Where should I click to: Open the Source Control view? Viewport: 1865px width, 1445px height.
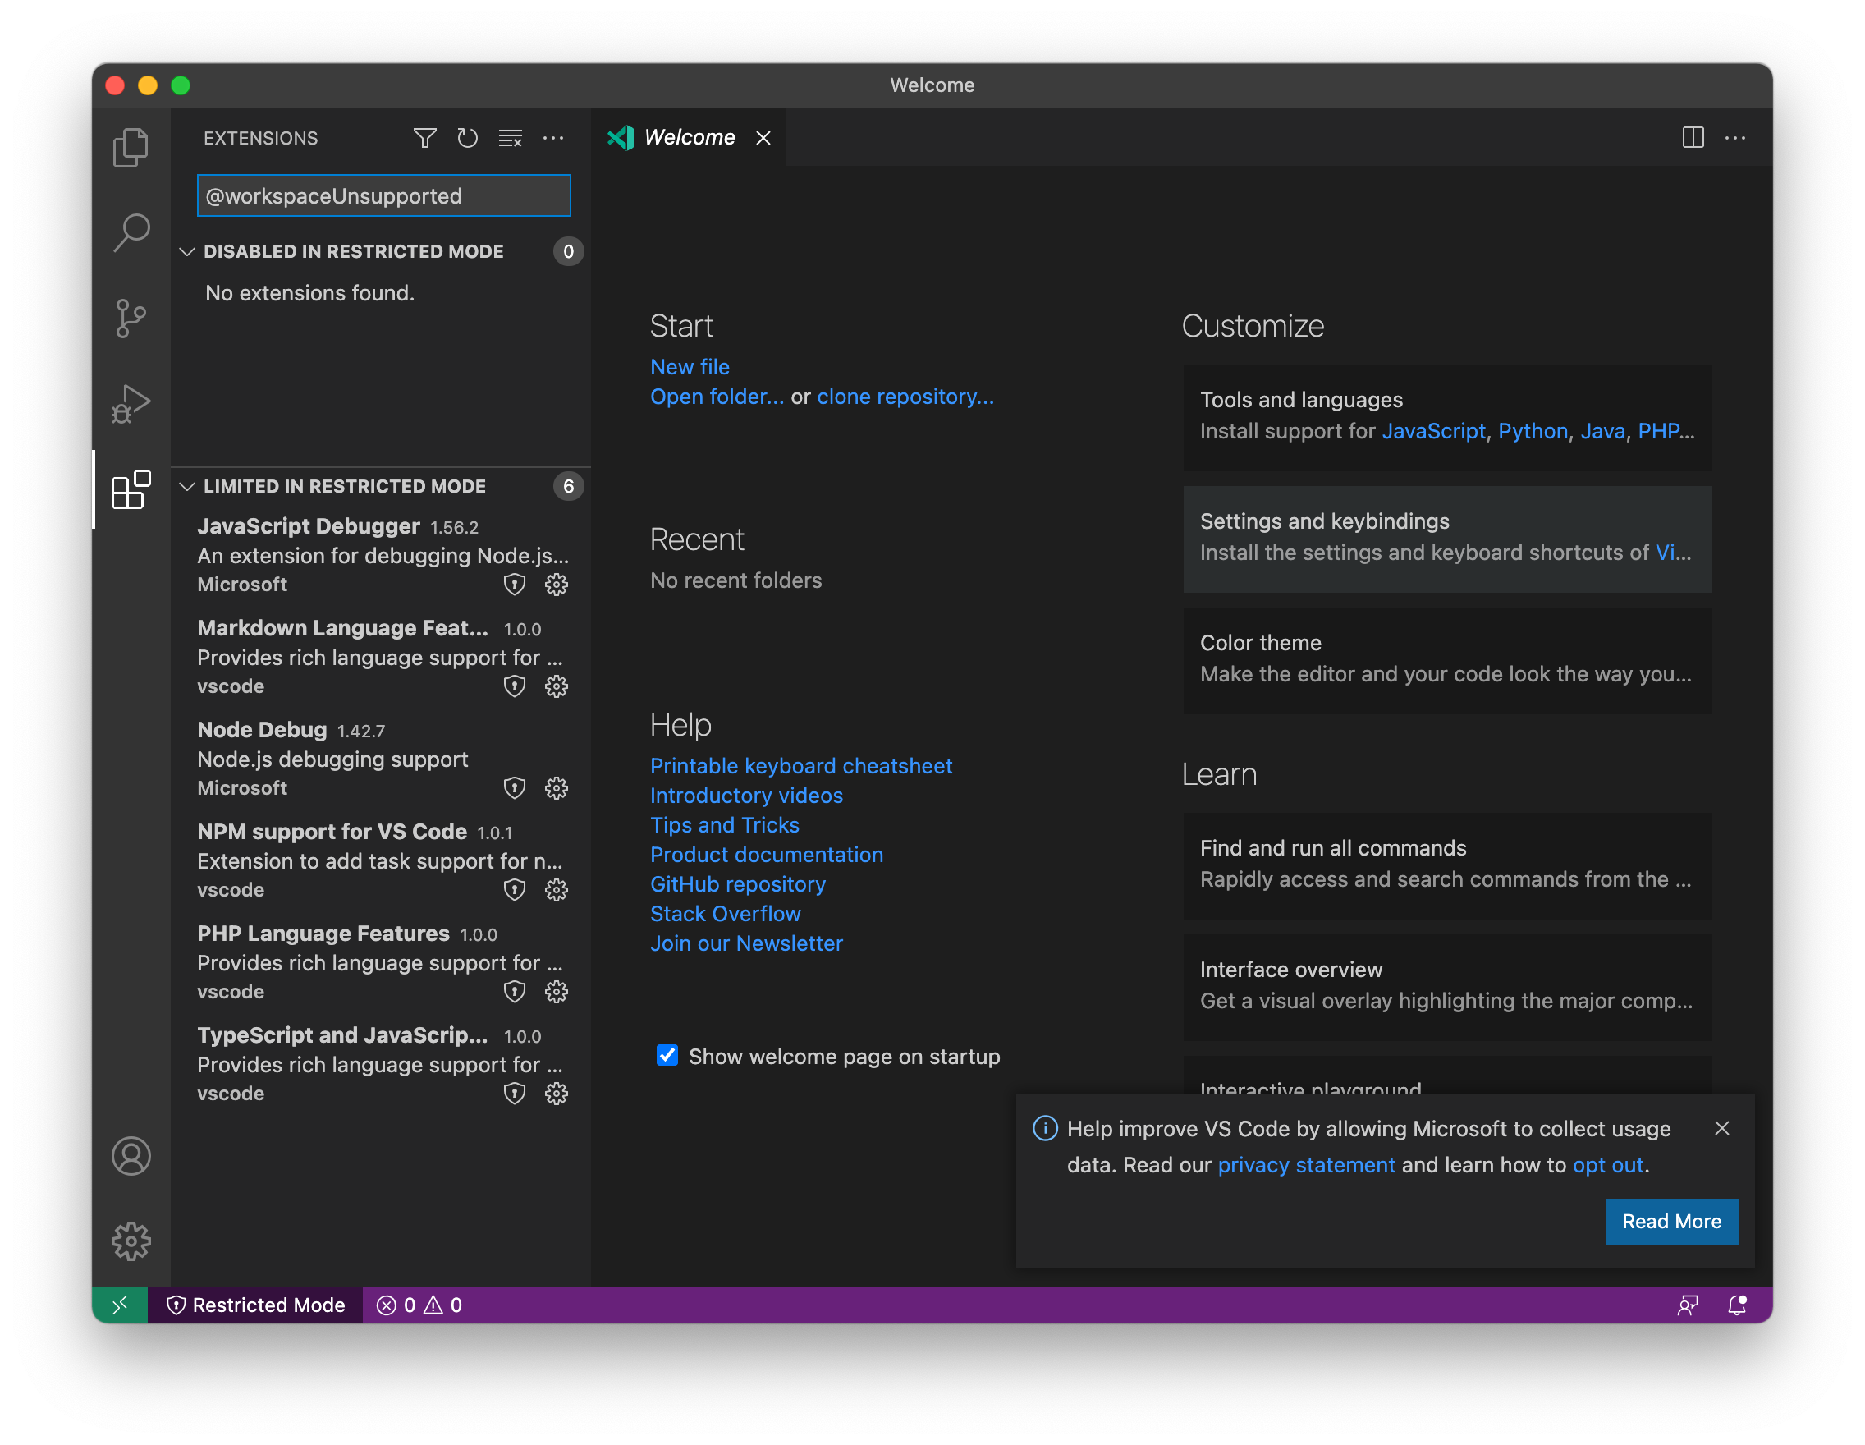coord(131,318)
